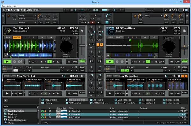Screen dimensions: 191x126
Task: Click Deck B tempo fader
Action: 185,48
